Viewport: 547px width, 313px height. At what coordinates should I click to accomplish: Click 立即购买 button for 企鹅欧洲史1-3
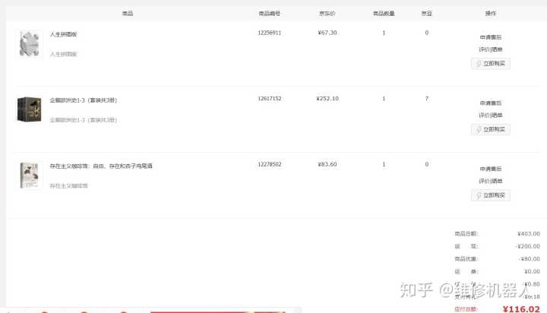(491, 129)
